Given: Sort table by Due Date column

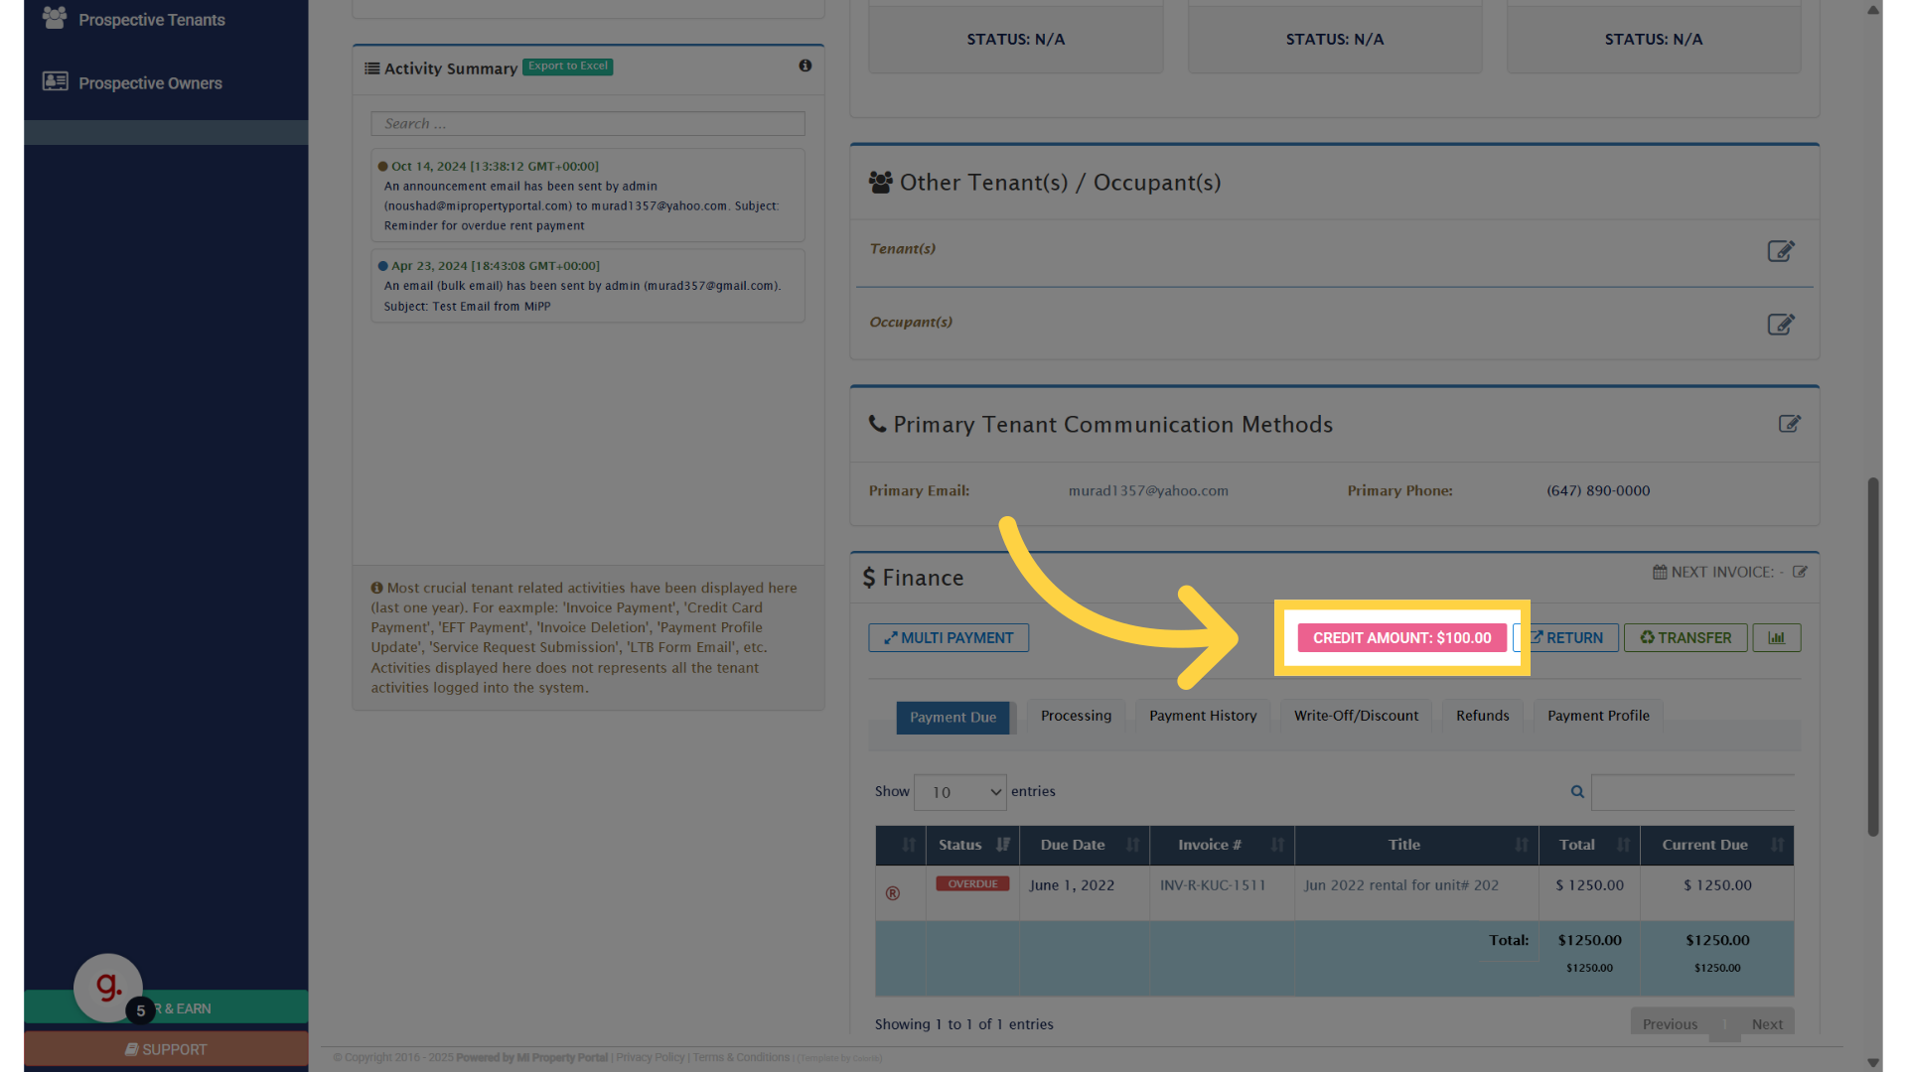Looking at the screenshot, I should 1084,846.
